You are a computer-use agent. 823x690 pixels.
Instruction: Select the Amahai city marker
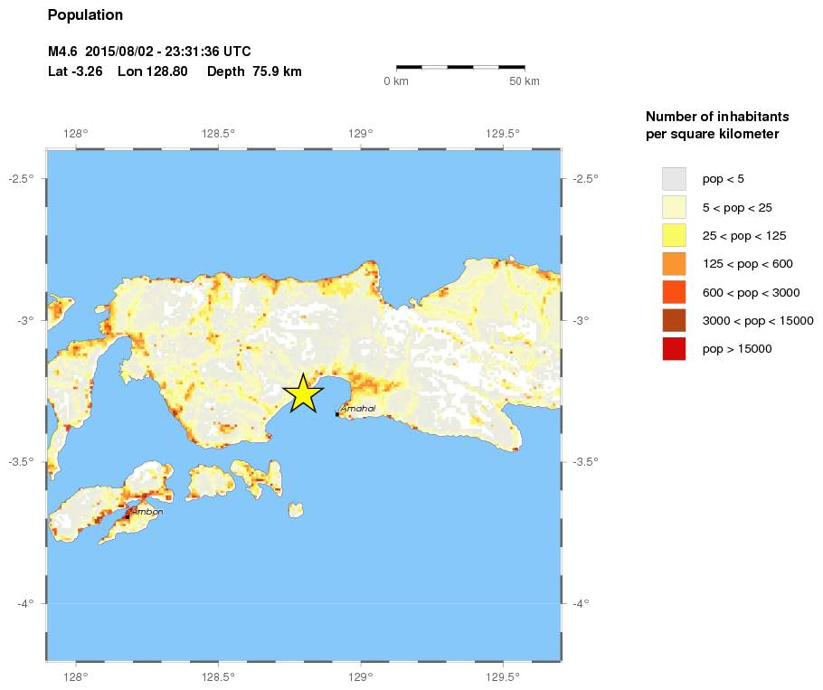click(337, 414)
